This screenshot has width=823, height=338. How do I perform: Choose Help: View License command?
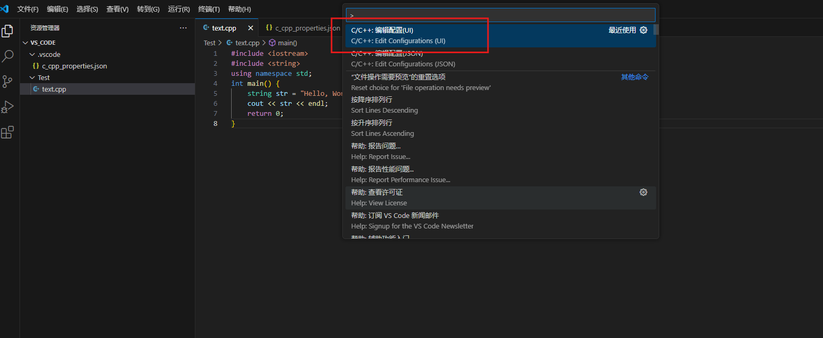tap(500, 197)
